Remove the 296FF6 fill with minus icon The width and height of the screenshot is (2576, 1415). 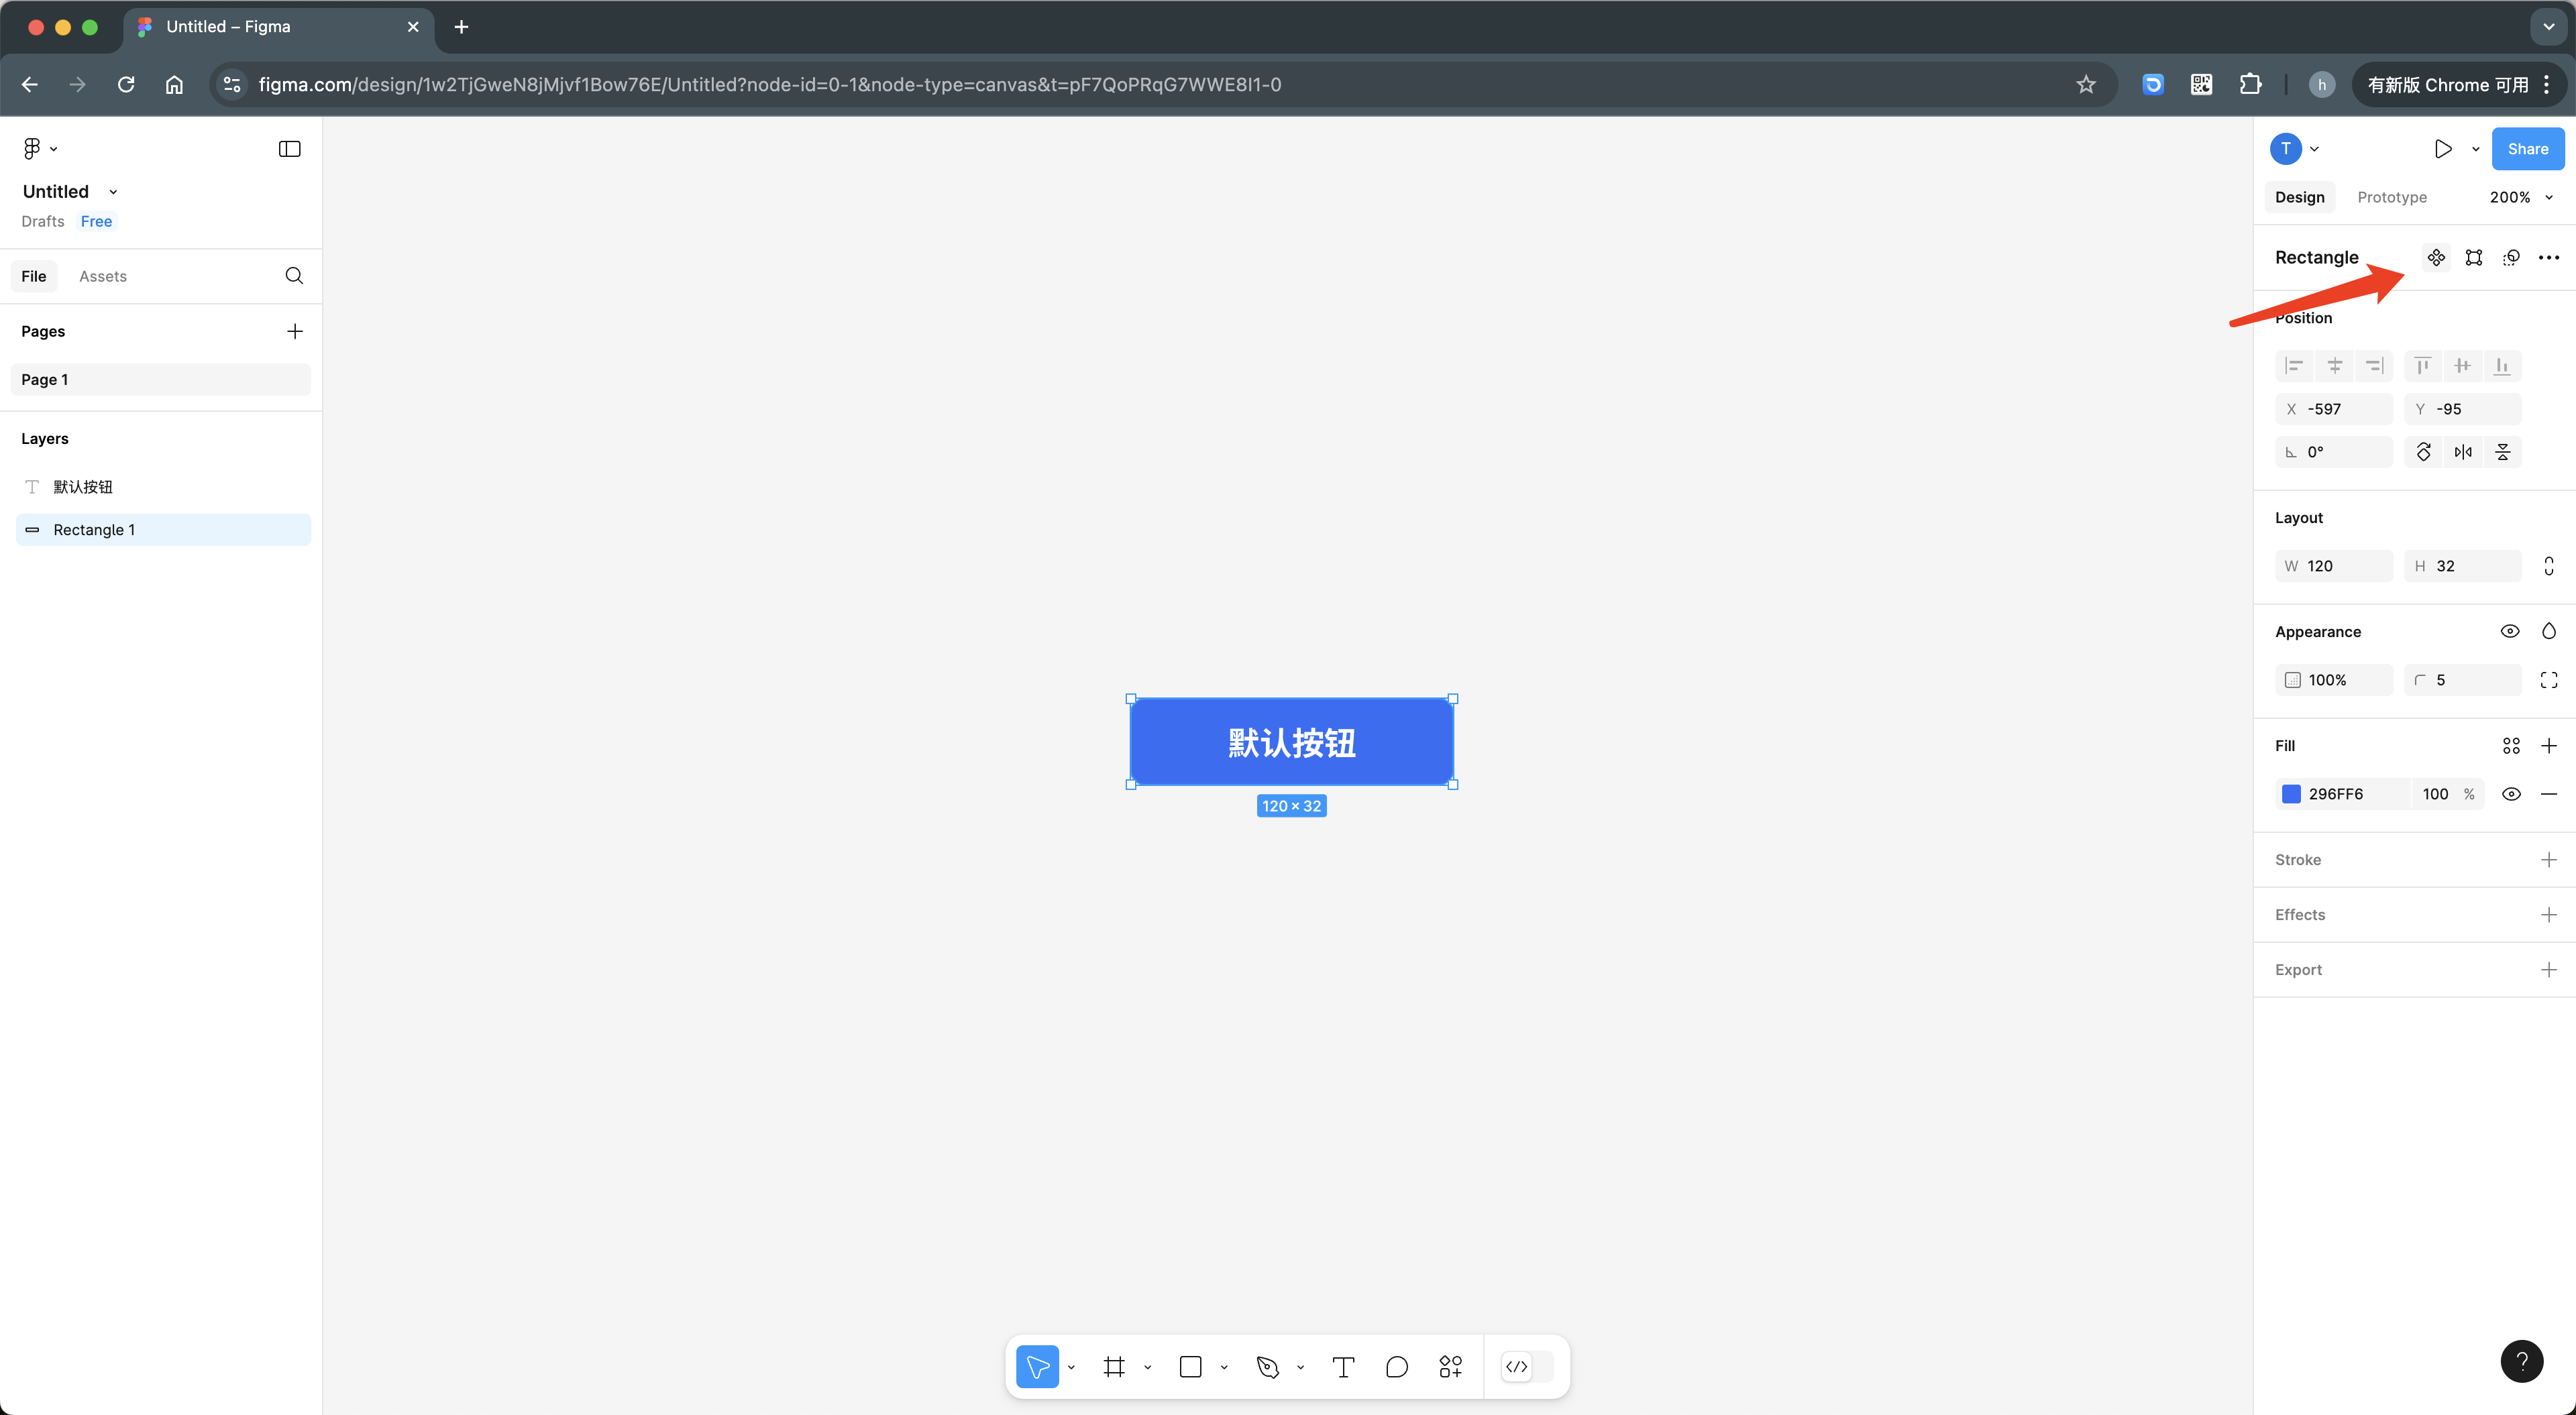2549,794
